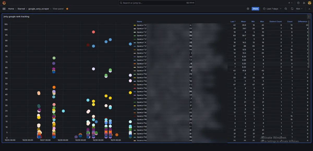Sort legend by Mean column header
The image size is (313, 151).
click(x=243, y=22)
